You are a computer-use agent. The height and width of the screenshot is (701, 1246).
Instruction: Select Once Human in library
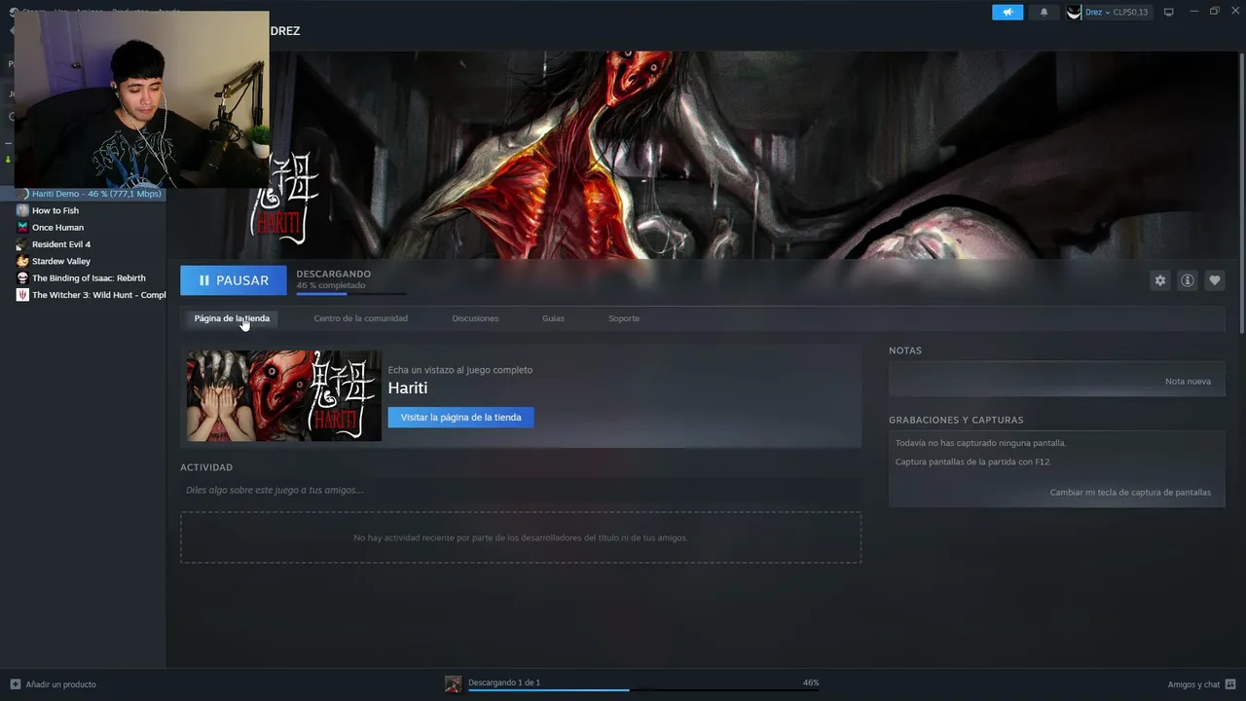[x=57, y=228]
